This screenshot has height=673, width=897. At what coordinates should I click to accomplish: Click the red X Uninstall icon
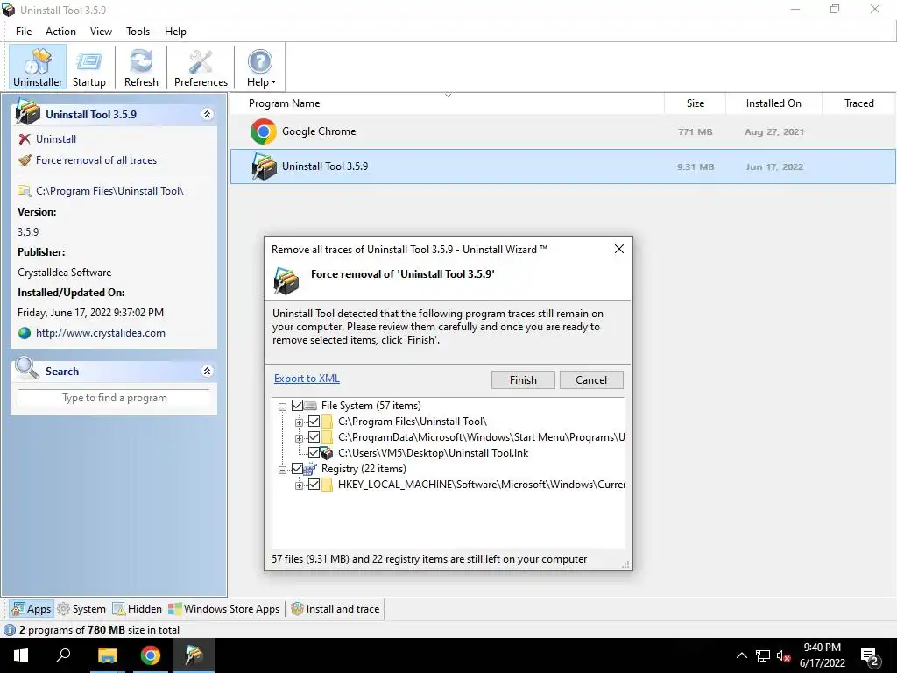pos(24,139)
